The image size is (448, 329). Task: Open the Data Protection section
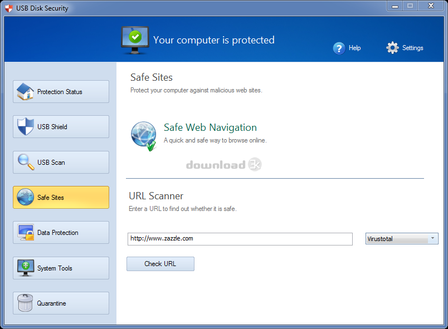(x=61, y=233)
